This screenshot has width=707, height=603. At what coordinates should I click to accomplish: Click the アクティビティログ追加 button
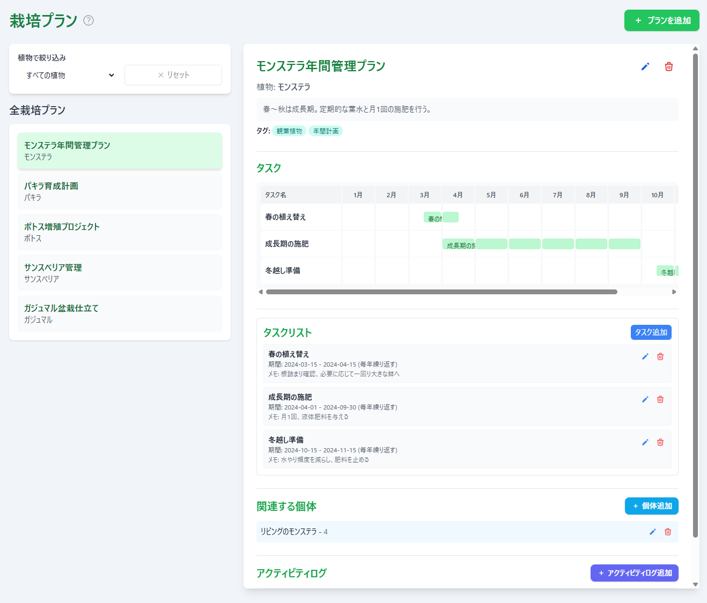click(x=635, y=573)
